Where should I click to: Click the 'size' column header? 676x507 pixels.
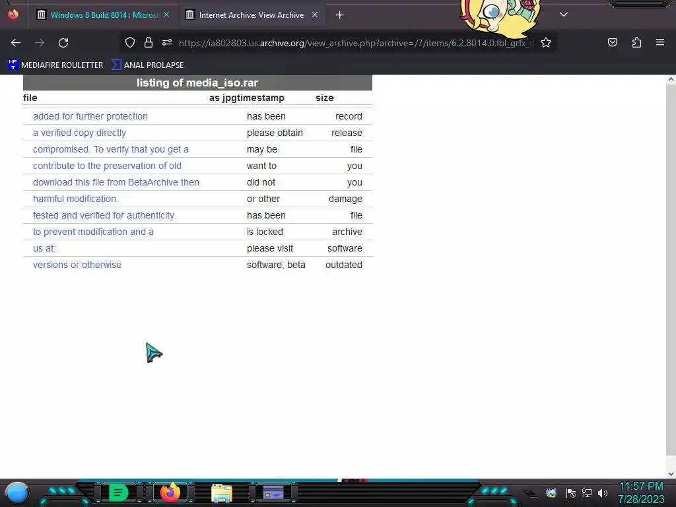click(324, 98)
